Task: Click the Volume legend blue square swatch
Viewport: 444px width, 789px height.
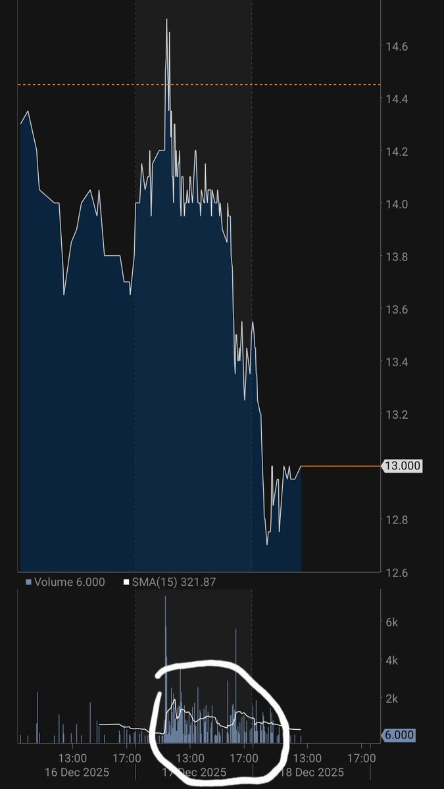Action: pyautogui.click(x=28, y=582)
